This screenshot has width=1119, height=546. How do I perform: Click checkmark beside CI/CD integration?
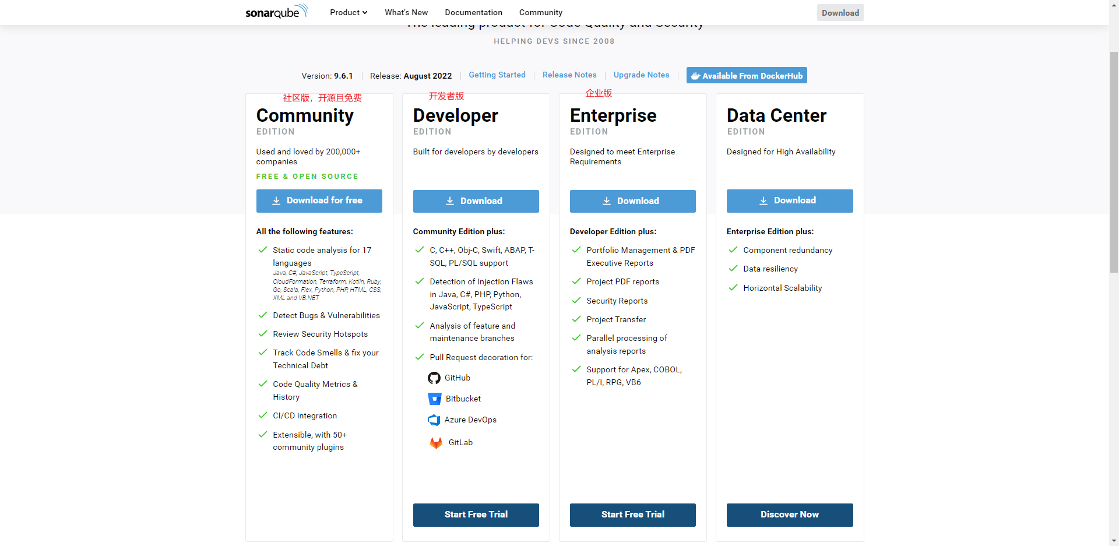pyautogui.click(x=263, y=415)
